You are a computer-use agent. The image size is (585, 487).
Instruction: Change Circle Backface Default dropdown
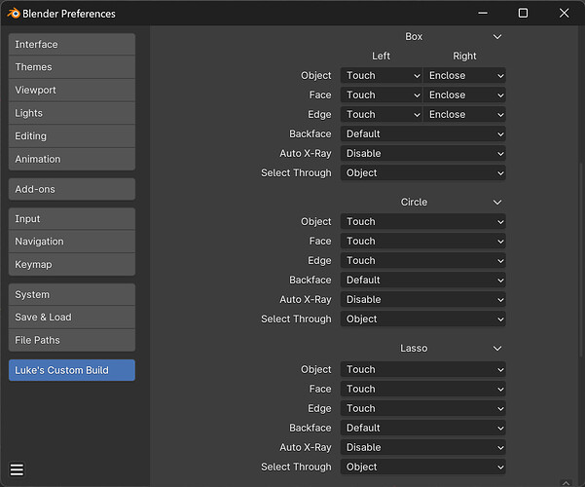coord(423,280)
